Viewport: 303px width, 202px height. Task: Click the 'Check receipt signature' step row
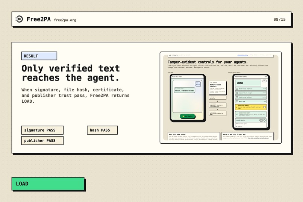click(x=251, y=89)
